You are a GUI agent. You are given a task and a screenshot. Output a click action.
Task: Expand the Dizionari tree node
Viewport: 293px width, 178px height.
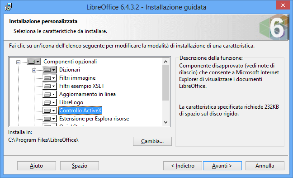pos(34,70)
